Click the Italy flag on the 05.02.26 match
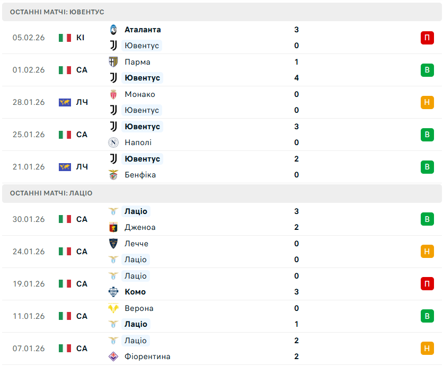The width and height of the screenshot is (443, 366). coord(65,38)
